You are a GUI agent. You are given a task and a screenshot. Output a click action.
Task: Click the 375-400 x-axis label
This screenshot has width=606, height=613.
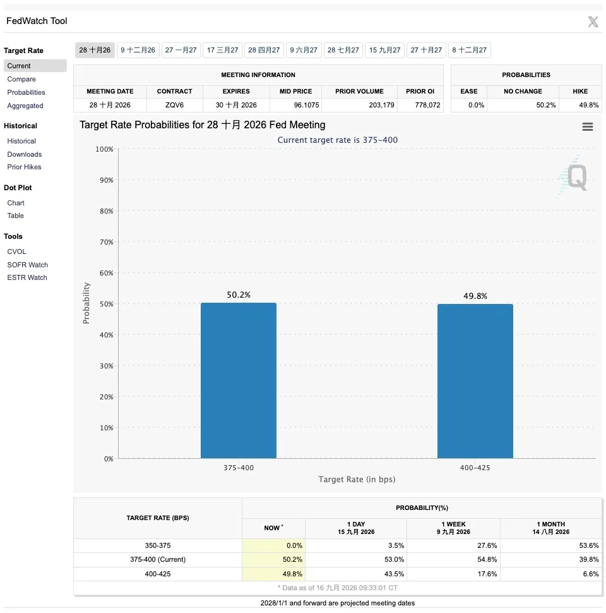(x=239, y=468)
